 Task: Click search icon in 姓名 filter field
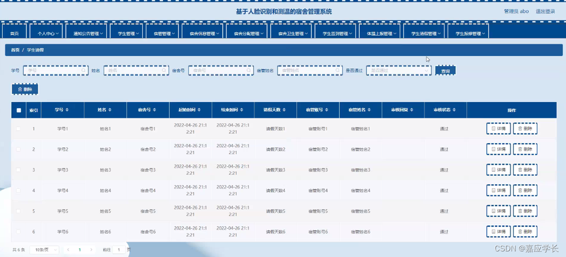pyautogui.click(x=164, y=71)
